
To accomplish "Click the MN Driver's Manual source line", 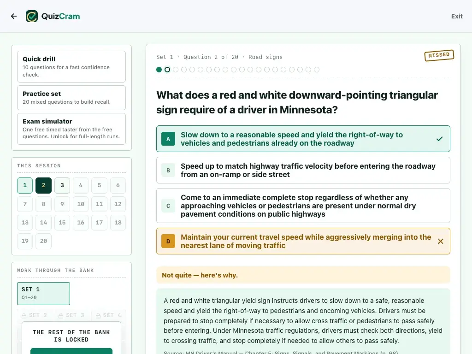I will click(281, 352).
